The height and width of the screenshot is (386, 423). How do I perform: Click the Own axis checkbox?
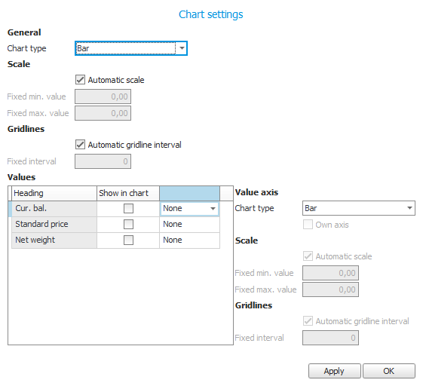pos(308,225)
